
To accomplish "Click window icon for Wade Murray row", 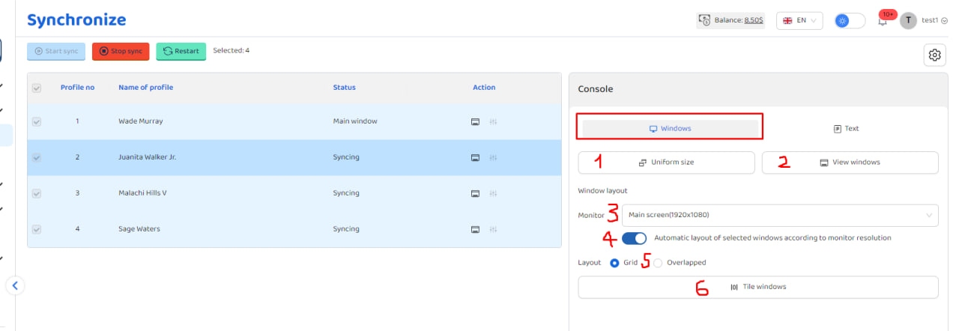I will click(x=475, y=121).
